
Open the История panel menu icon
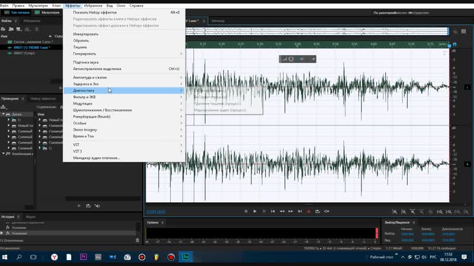coord(18,216)
